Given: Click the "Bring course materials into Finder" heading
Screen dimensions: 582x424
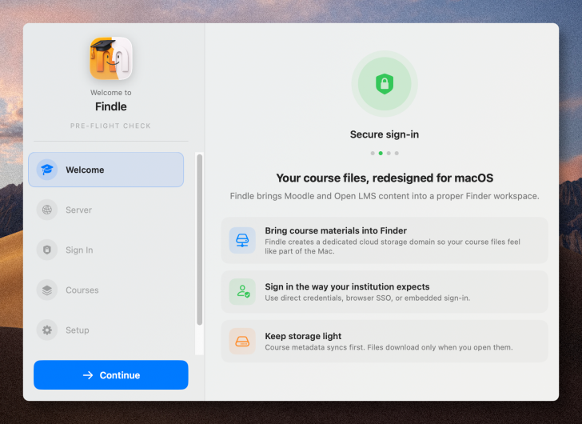Looking at the screenshot, I should click(336, 230).
